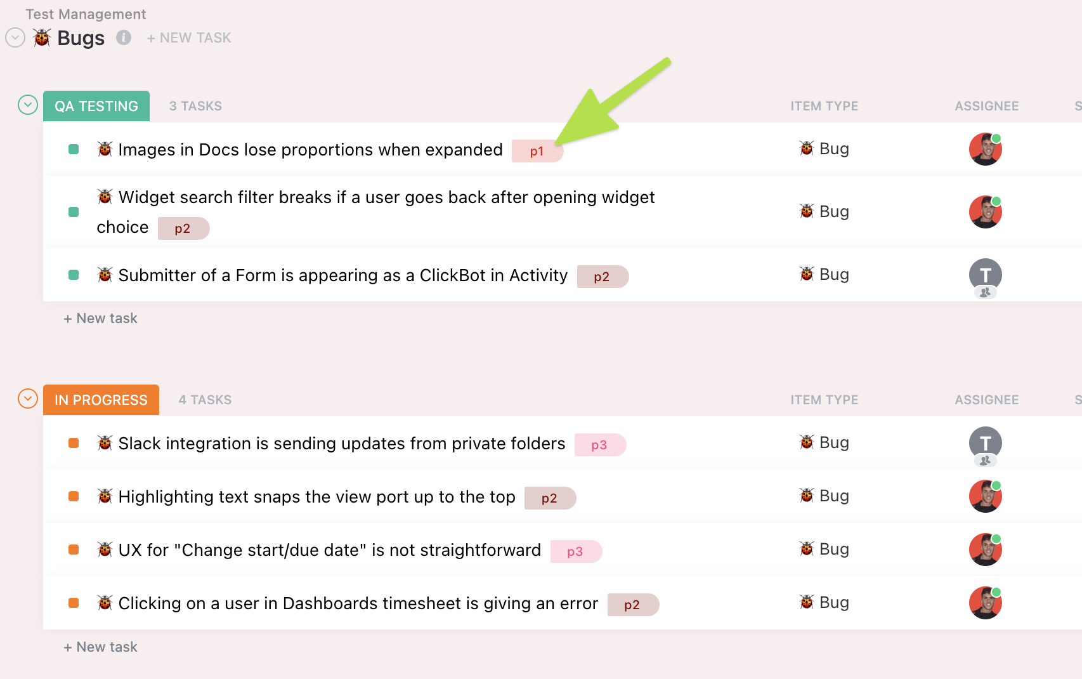1082x679 pixels.
Task: Click the info icon next to Bugs
Action: tap(124, 38)
